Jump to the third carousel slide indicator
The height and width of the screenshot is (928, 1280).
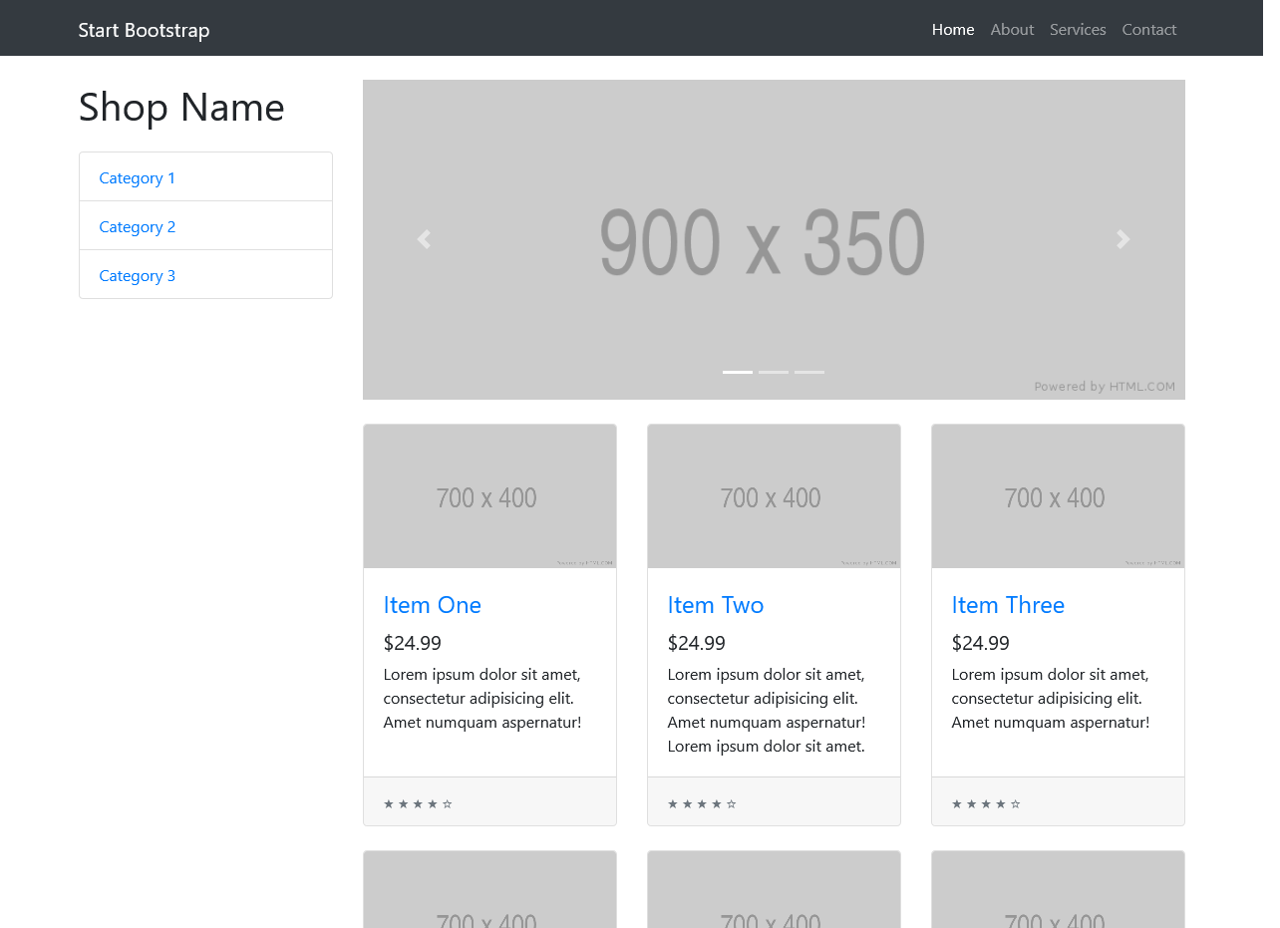[809, 372]
